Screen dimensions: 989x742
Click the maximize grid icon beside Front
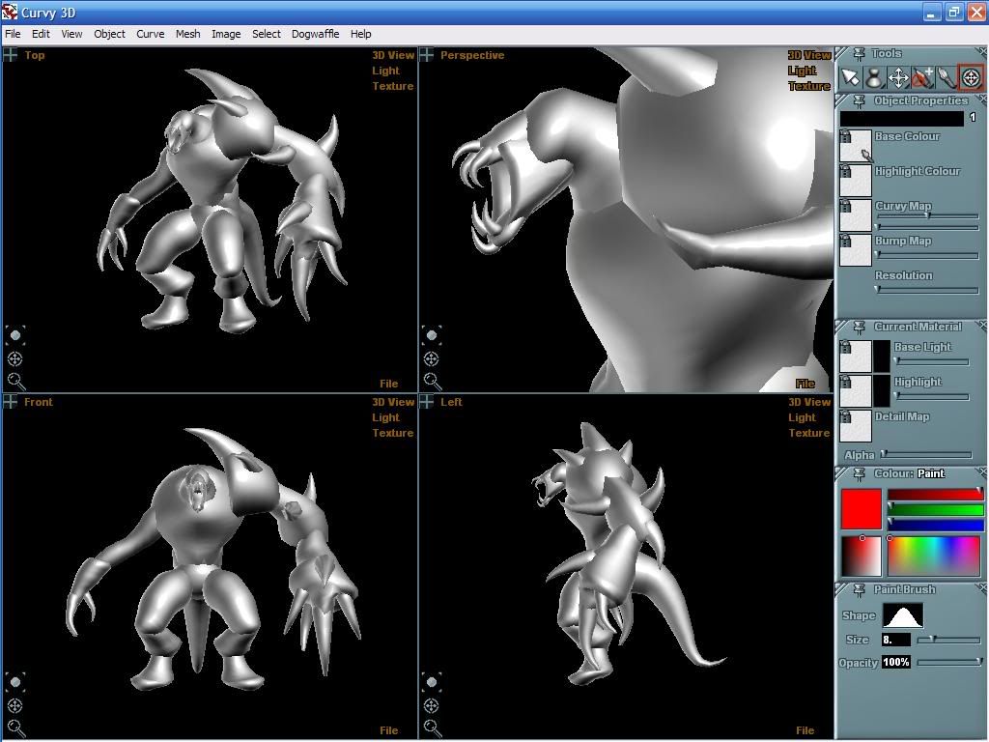(11, 402)
